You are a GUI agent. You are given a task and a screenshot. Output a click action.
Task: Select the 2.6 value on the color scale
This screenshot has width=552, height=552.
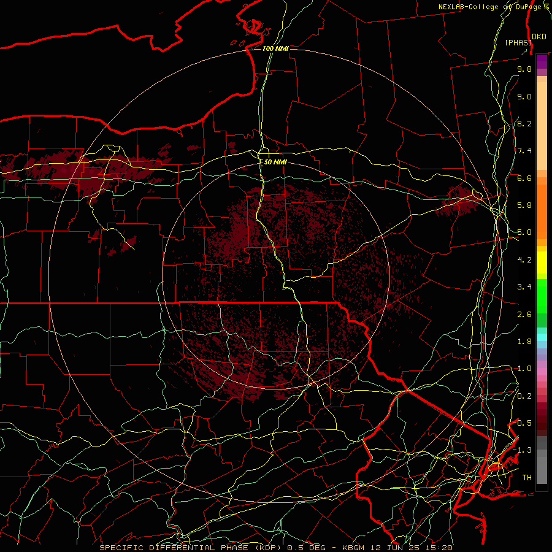[524, 315]
